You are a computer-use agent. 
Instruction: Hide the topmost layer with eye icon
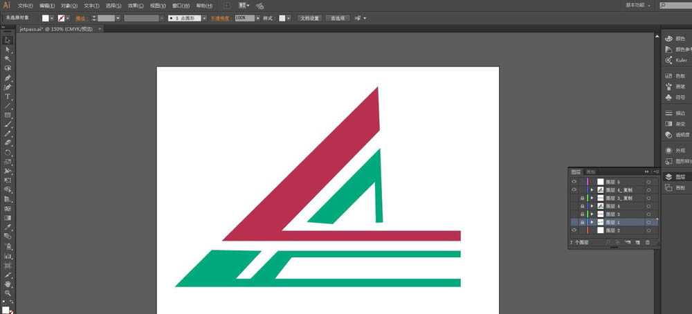(x=574, y=182)
